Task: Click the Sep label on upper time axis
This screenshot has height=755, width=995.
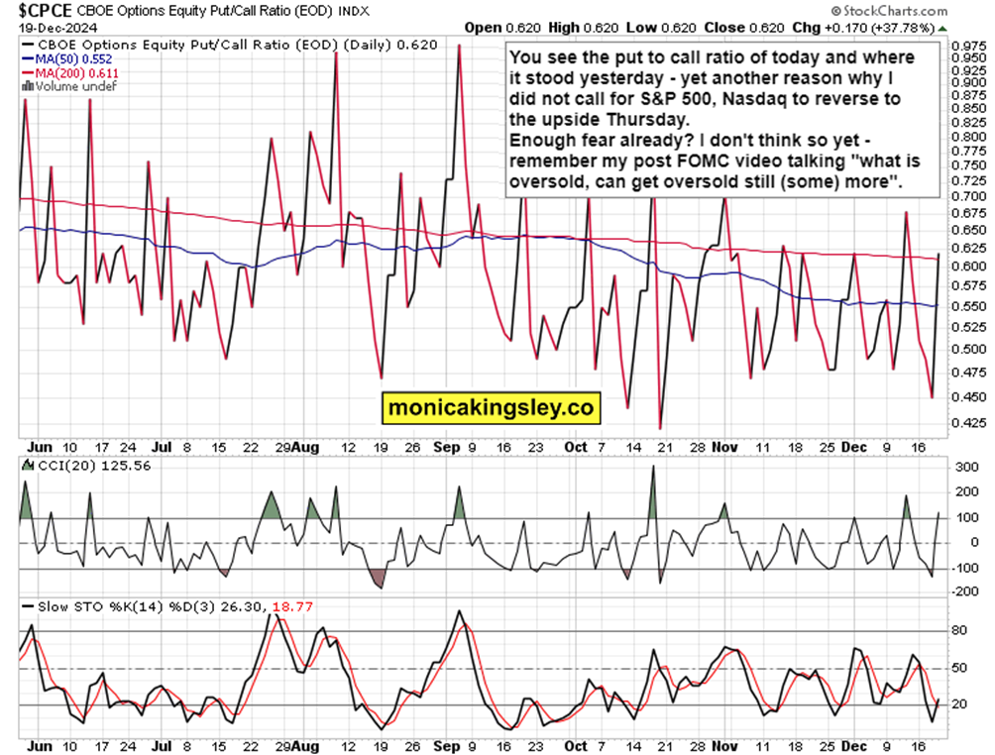Action: (446, 447)
